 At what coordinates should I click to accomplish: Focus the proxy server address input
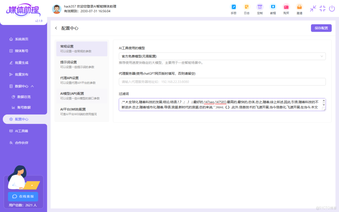222,82
